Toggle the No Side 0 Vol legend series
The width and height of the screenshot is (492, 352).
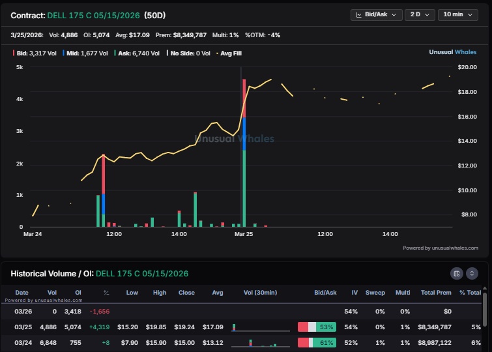188,53
